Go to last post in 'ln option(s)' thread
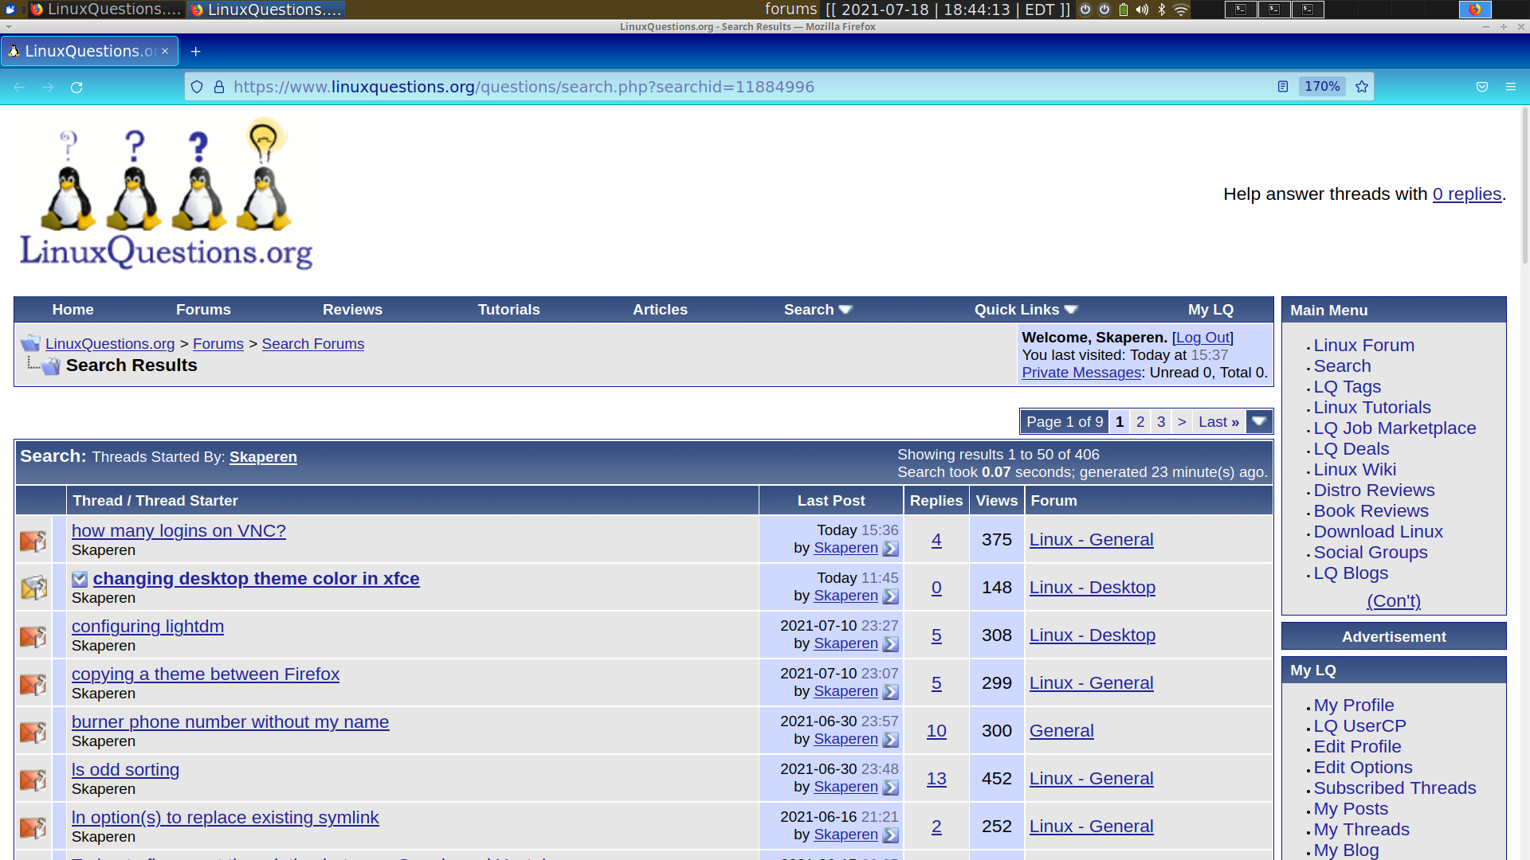Image resolution: width=1530 pixels, height=860 pixels. [891, 835]
